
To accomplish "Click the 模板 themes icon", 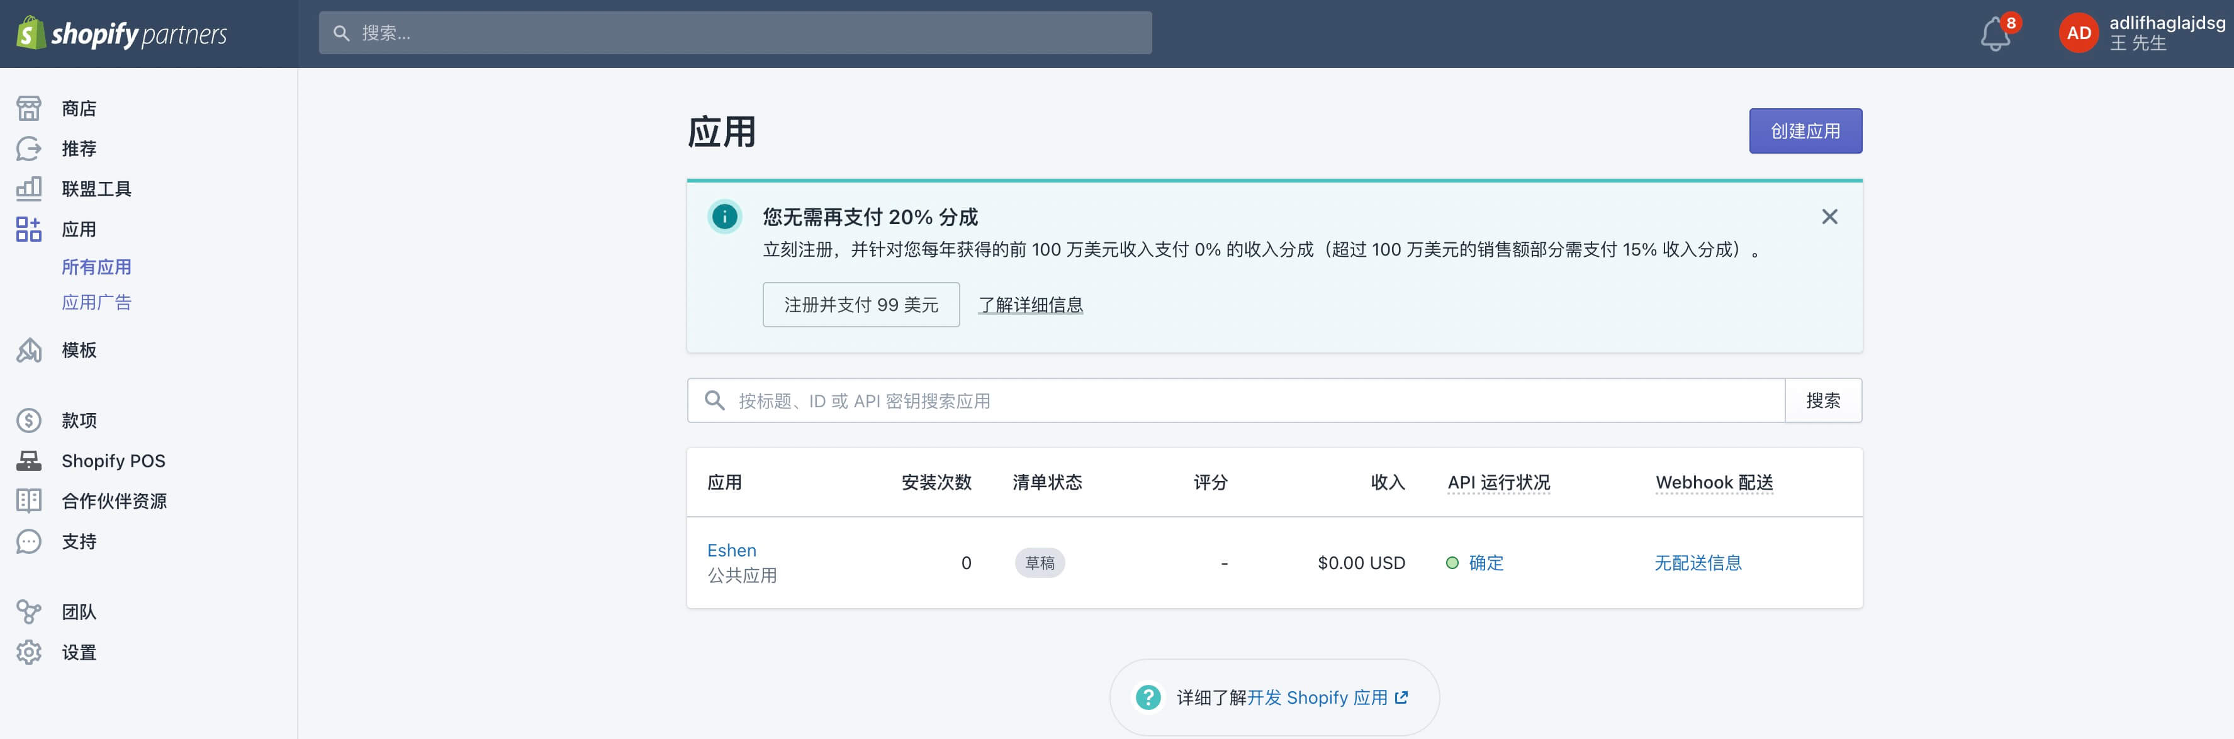I will pos(28,349).
